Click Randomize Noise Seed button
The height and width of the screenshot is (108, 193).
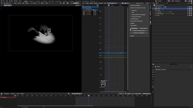pos(139,31)
